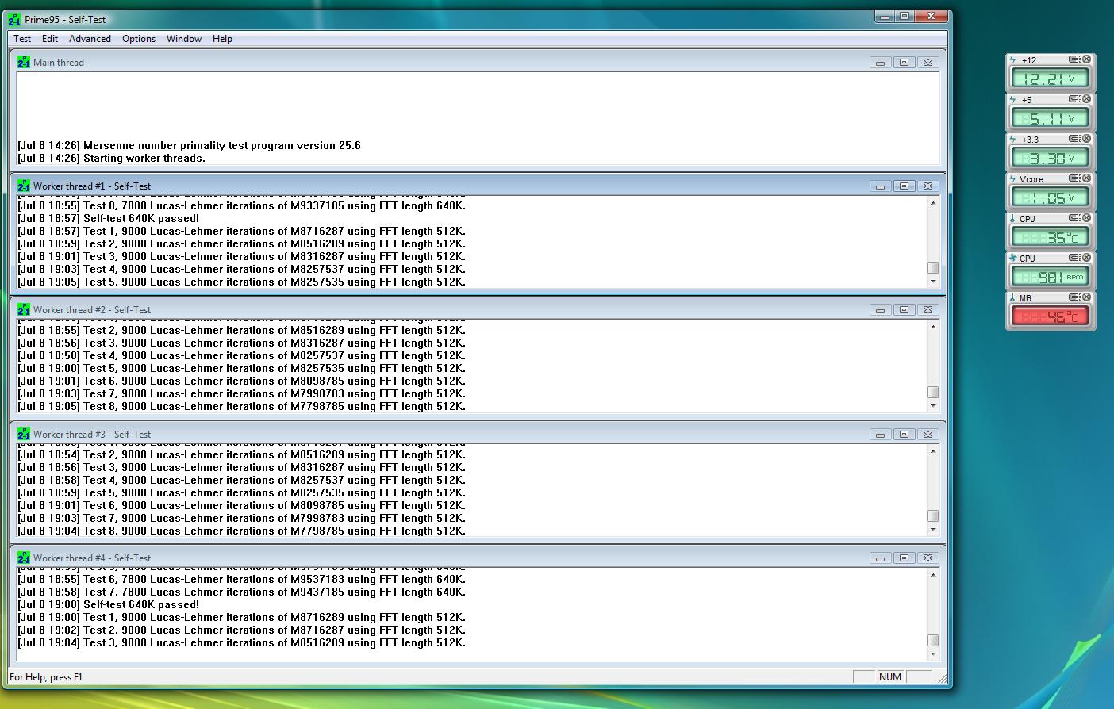
Task: Open the Advanced menu
Action: (90, 39)
